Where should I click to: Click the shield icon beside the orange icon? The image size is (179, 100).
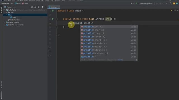click(x=177, y=4)
